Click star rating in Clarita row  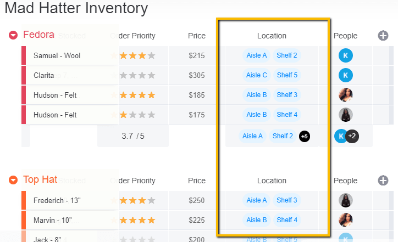[137, 75]
